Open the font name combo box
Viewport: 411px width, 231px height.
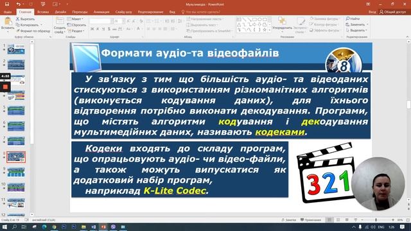tap(101, 21)
